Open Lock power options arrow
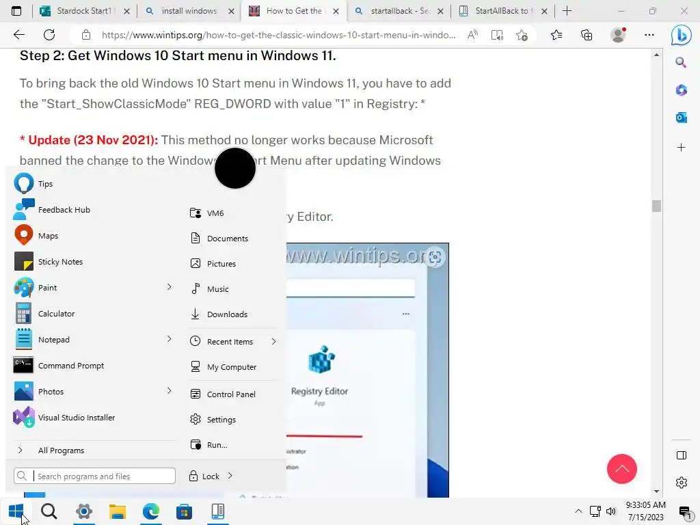Image resolution: width=700 pixels, height=525 pixels. [x=230, y=476]
